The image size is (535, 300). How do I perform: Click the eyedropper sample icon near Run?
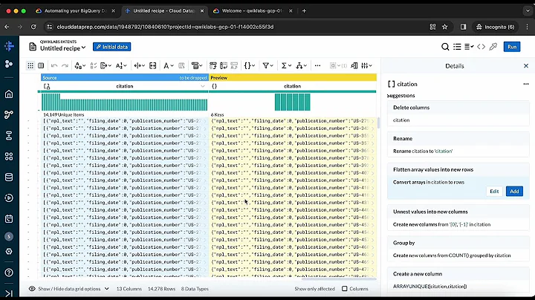pos(493,47)
